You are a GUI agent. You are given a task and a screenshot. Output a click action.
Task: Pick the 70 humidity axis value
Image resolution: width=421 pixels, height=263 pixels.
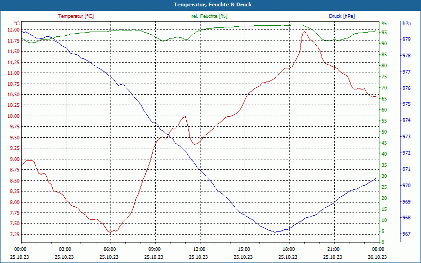384,87
